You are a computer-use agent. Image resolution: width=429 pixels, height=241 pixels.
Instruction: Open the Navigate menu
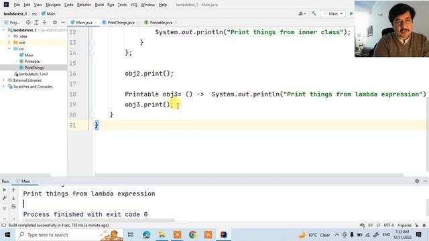click(x=53, y=5)
